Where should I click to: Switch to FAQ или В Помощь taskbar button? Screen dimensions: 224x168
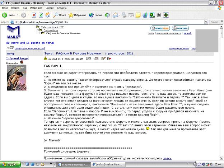[73, 164]
